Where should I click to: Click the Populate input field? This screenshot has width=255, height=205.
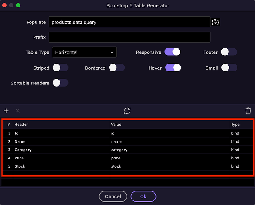(x=129, y=22)
